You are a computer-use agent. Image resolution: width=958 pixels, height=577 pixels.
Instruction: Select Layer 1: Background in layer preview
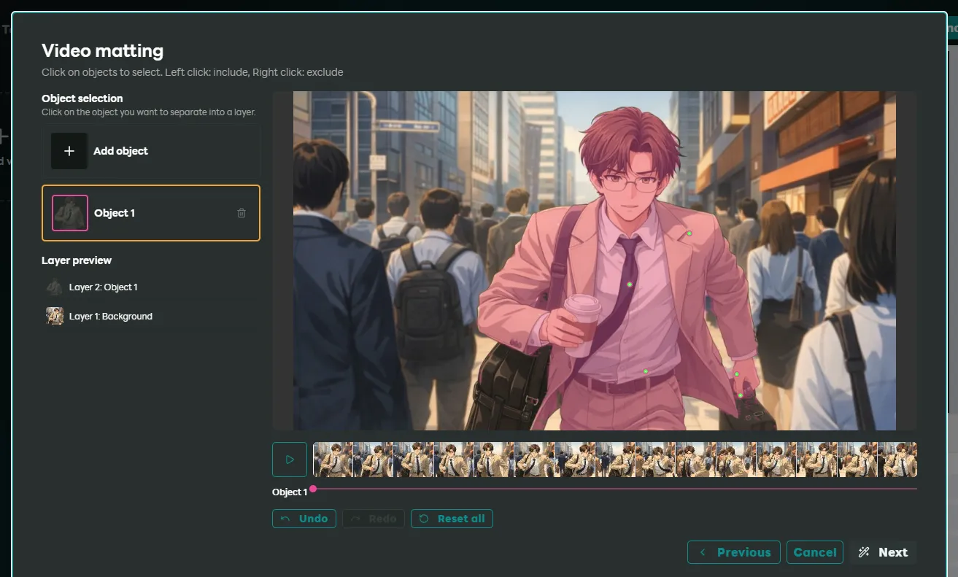click(110, 317)
